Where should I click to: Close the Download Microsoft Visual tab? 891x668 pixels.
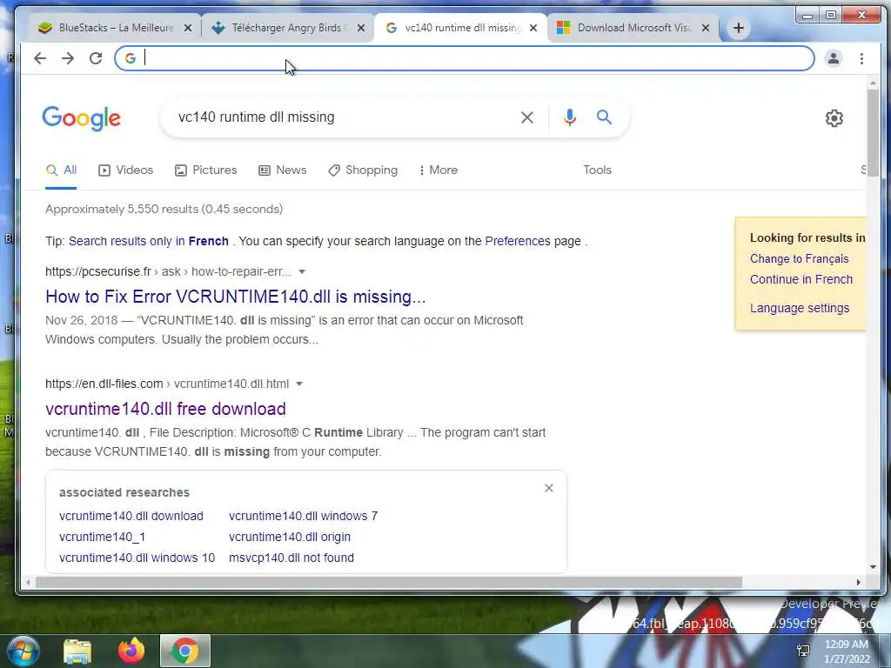[x=705, y=28]
